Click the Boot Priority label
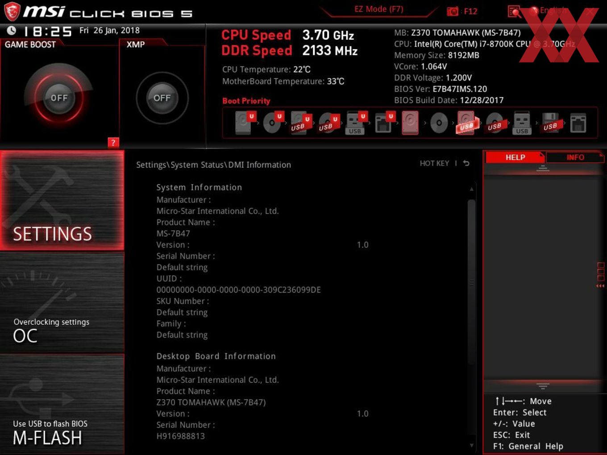The image size is (607, 455). point(246,101)
